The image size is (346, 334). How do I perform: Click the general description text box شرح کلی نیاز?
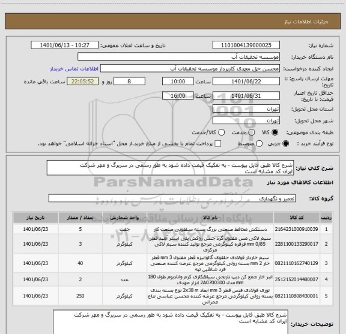171,168
